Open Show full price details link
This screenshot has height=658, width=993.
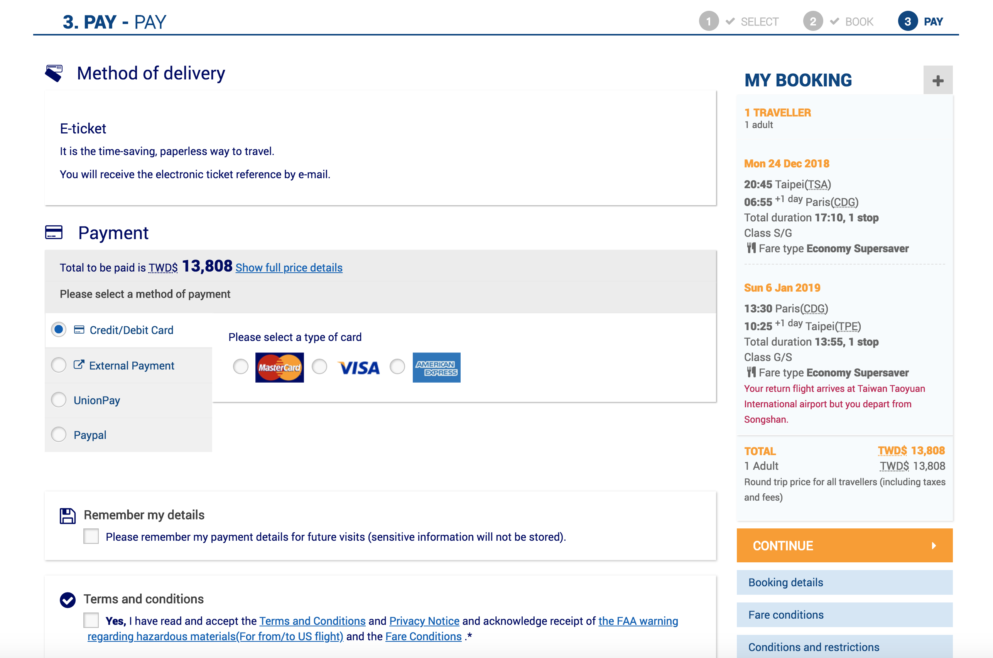click(x=289, y=268)
